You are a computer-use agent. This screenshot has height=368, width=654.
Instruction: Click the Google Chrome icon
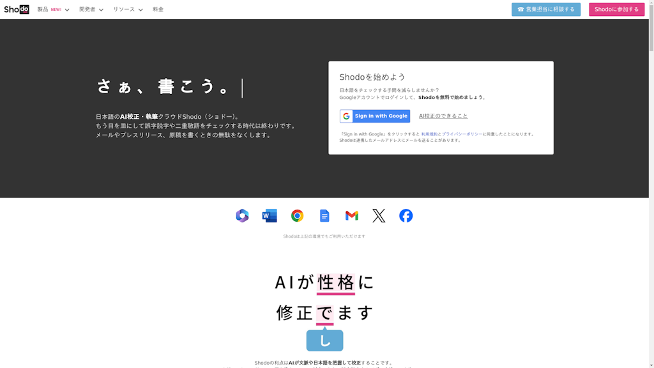297,216
